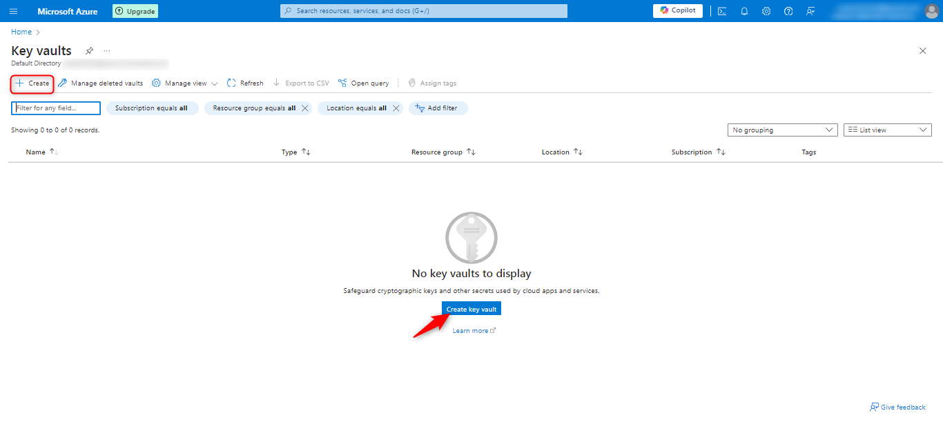Remove the Resource group filter

tap(305, 108)
